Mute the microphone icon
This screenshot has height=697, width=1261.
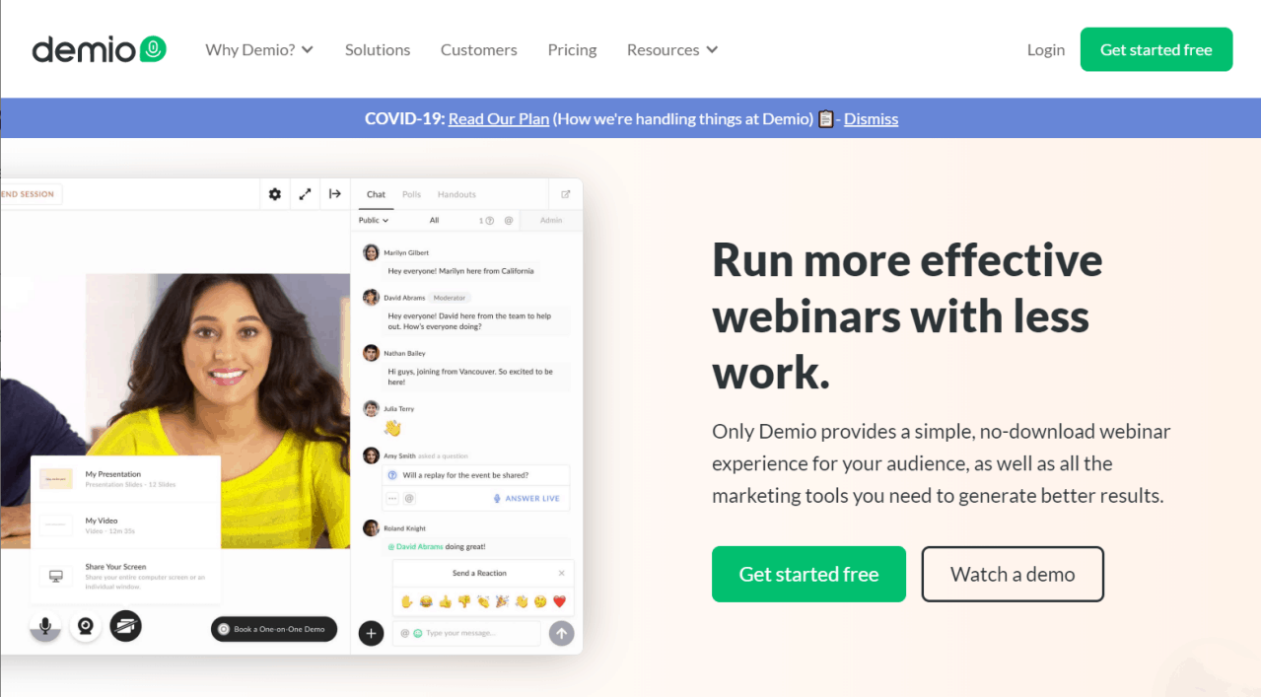point(44,626)
